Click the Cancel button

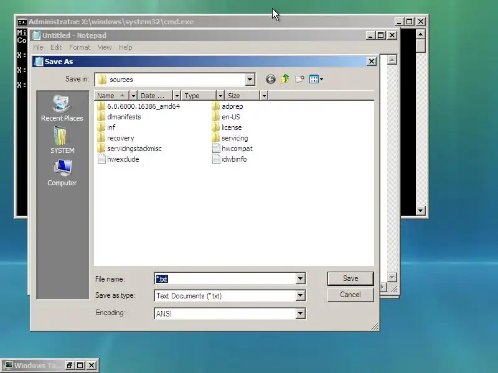pyautogui.click(x=350, y=295)
